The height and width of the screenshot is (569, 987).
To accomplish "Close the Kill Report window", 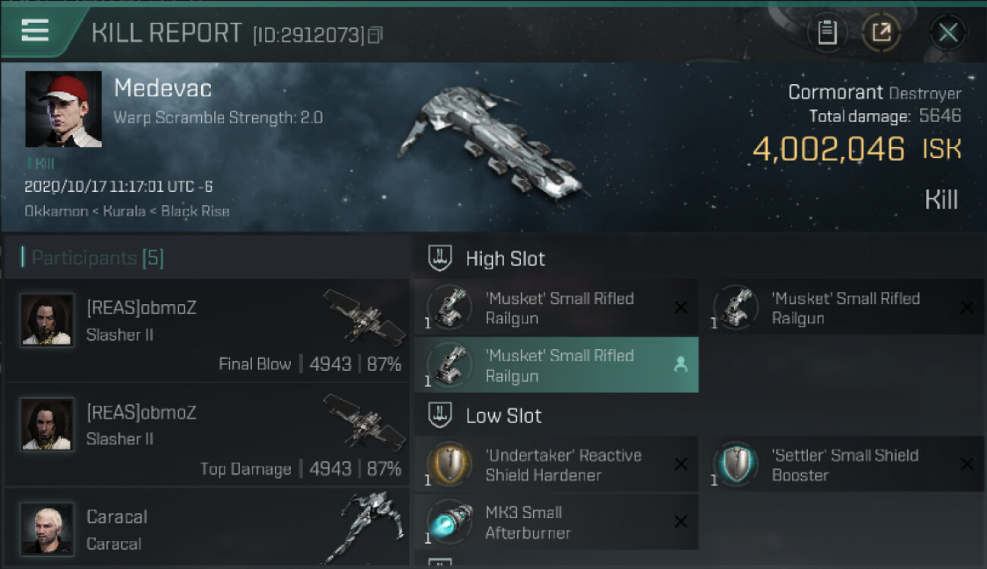I will pos(948,33).
